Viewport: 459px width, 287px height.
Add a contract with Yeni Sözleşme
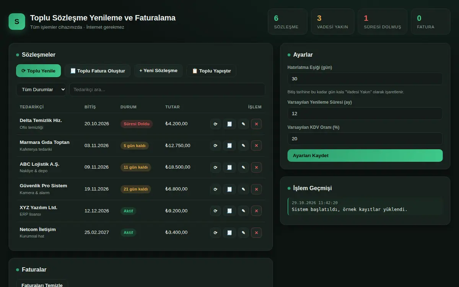pyautogui.click(x=158, y=71)
